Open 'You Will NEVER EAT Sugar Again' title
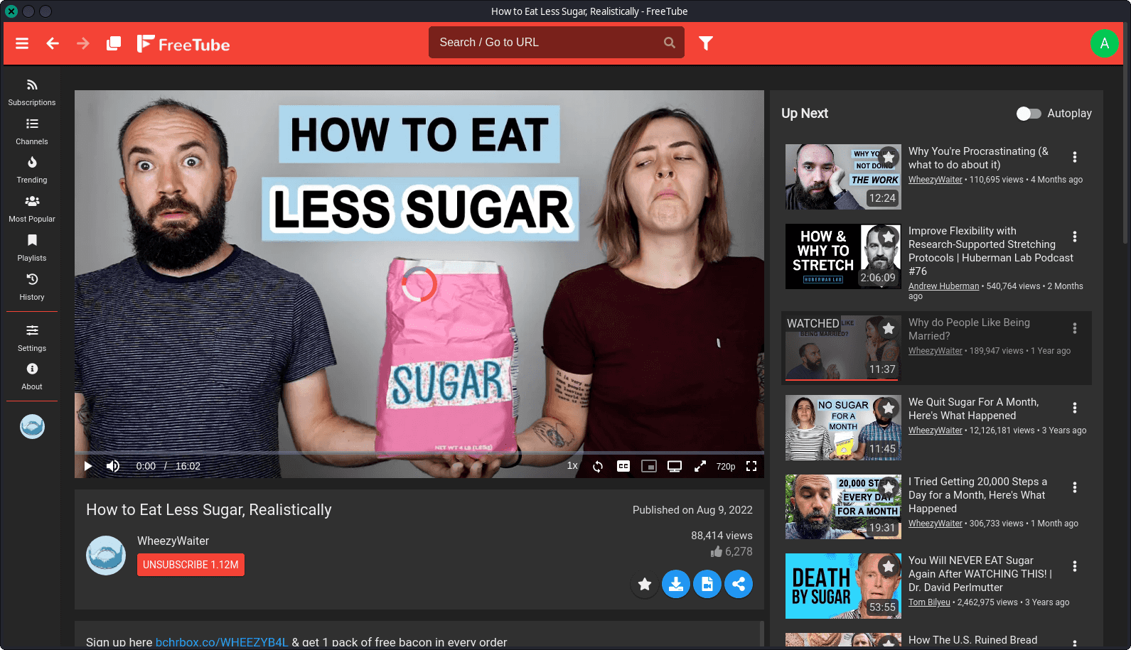The image size is (1131, 650). point(980,574)
